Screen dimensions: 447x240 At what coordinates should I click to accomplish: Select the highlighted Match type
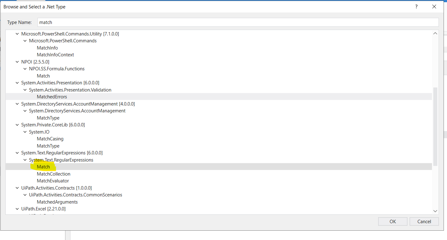tap(43, 167)
